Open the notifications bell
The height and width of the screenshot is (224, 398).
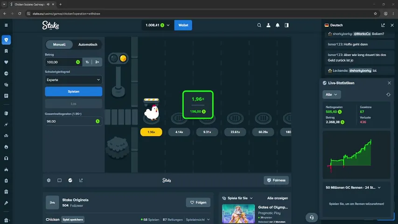click(278, 25)
